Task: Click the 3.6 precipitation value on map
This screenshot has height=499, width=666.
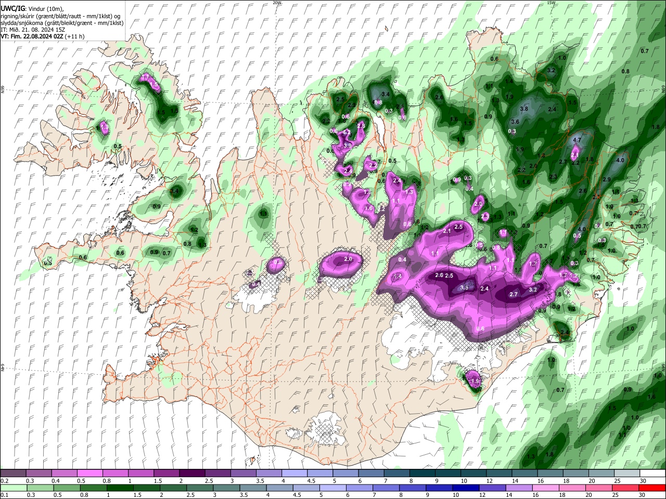Action: (x=515, y=122)
